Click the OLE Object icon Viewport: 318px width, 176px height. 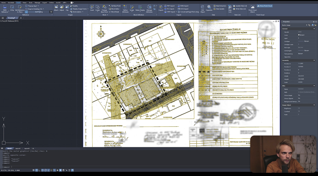pyautogui.click(x=202, y=9)
